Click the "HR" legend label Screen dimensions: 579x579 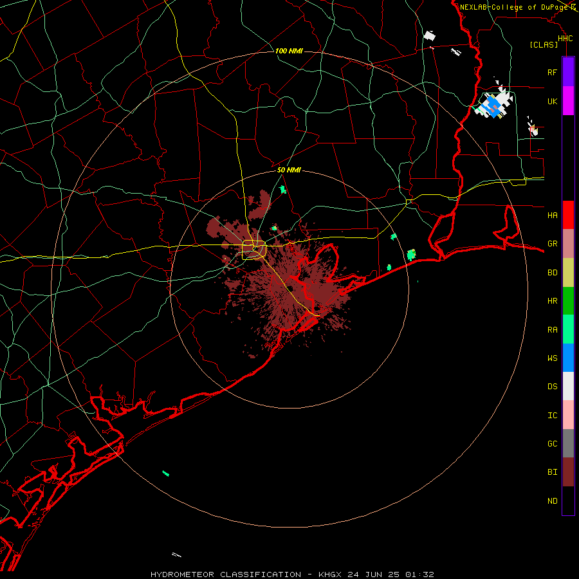pos(552,301)
